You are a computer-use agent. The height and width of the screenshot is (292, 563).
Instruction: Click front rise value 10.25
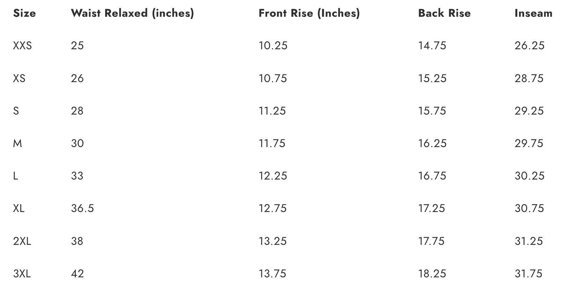273,46
